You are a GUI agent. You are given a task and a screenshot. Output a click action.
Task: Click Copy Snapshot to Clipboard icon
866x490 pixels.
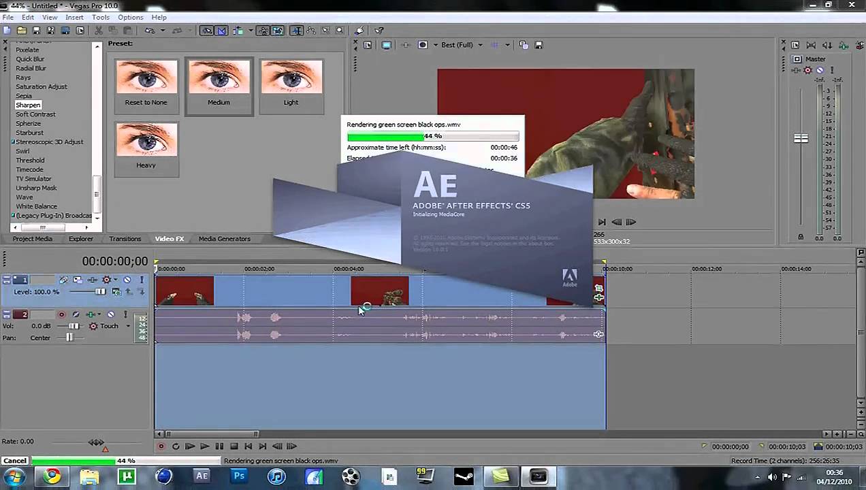coord(523,45)
